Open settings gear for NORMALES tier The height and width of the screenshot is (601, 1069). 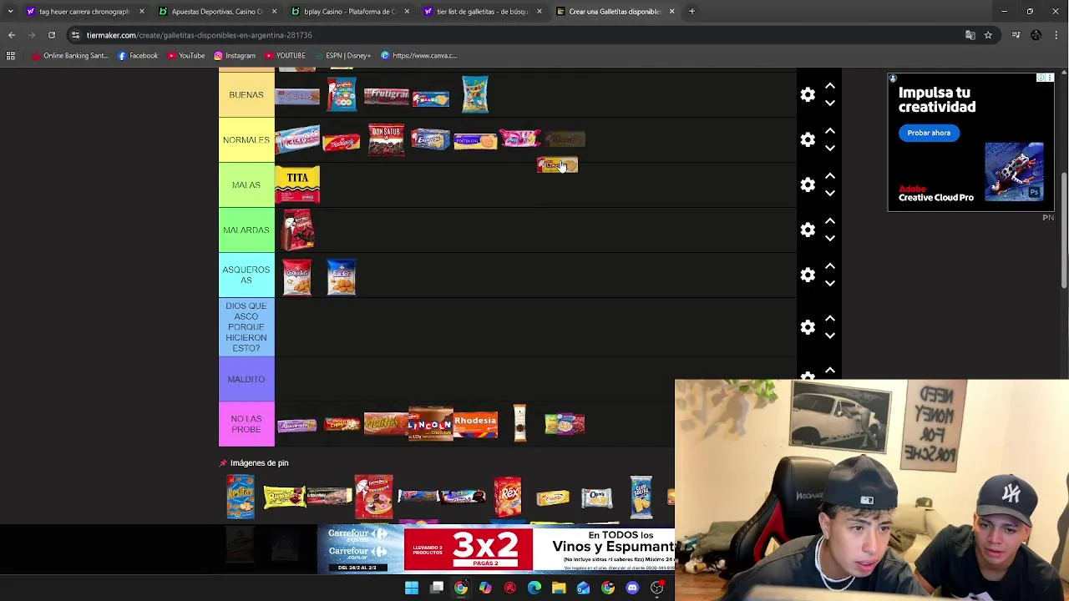tap(808, 139)
